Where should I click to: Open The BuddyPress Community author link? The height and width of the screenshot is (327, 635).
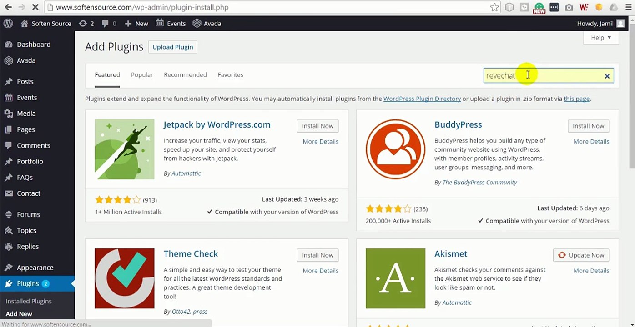pos(480,183)
